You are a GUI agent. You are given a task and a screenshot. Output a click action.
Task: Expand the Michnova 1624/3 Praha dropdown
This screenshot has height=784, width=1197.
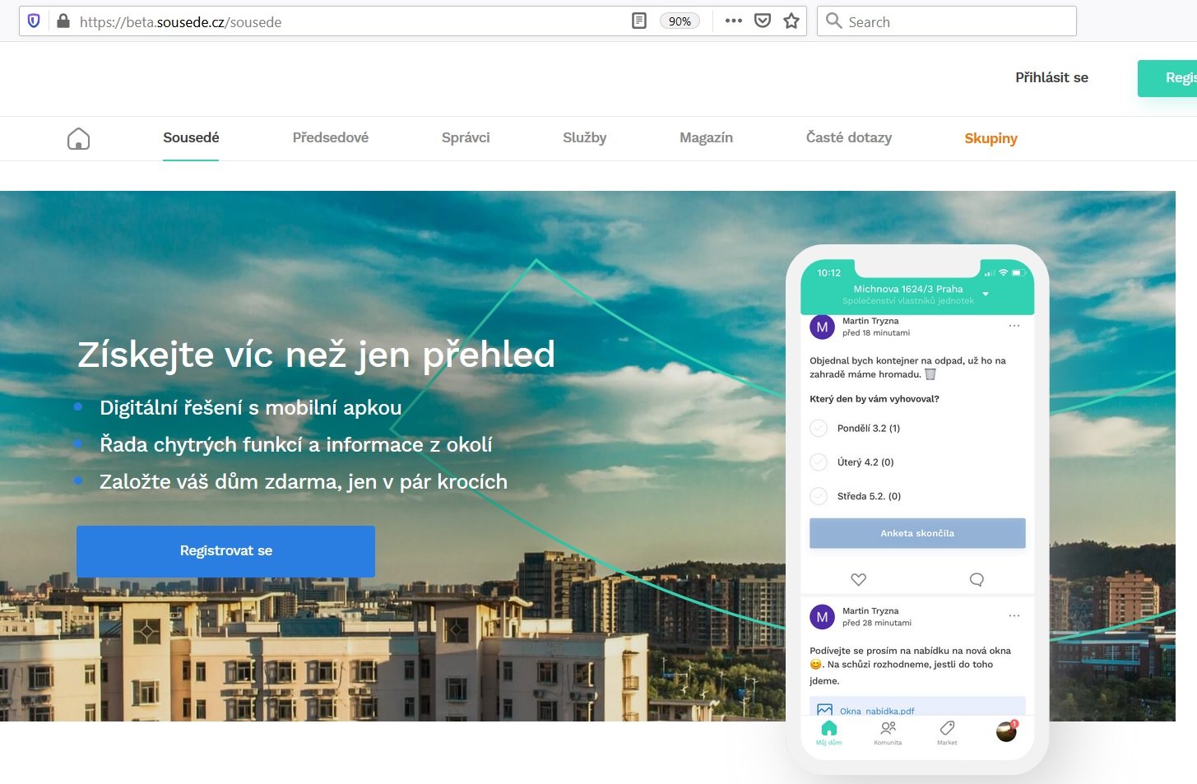click(986, 294)
